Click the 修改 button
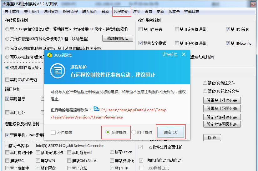The image size is (258, 171). [212, 138]
